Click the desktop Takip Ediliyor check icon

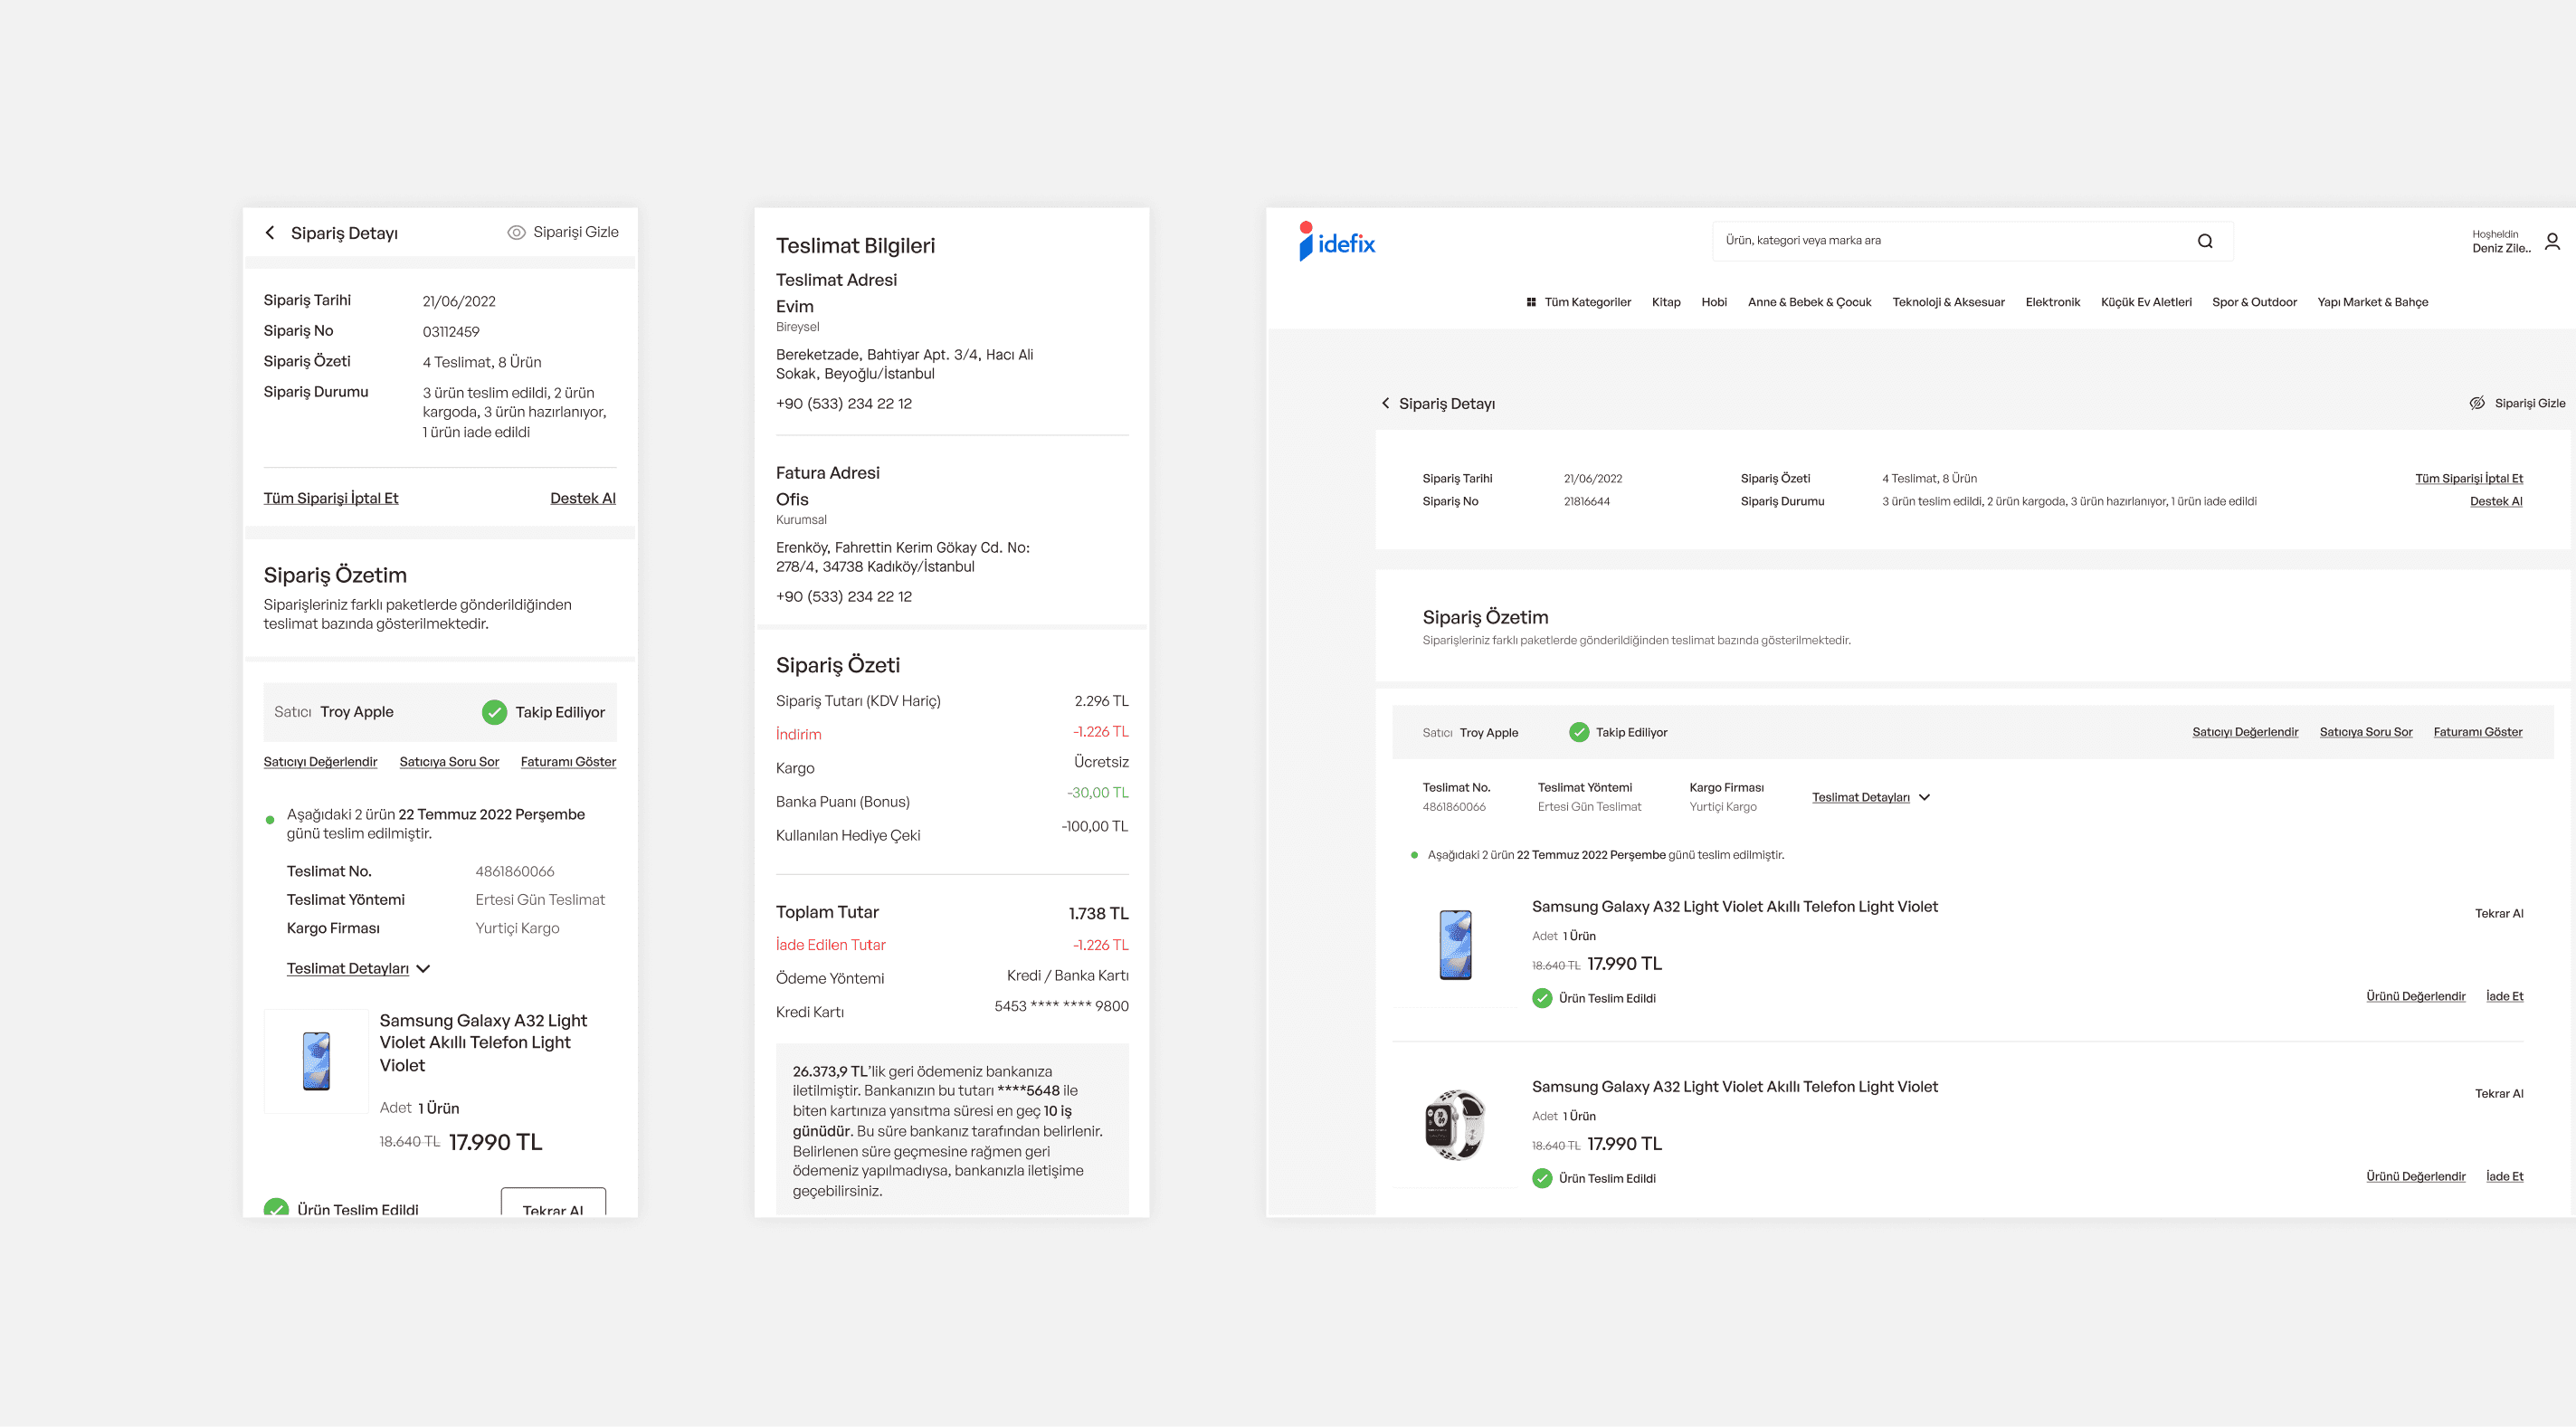click(1578, 732)
